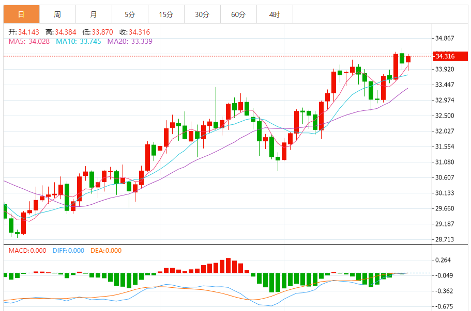Open the 4时 timeframe tab
Viewport: 471px width, 311px height.
(x=275, y=14)
